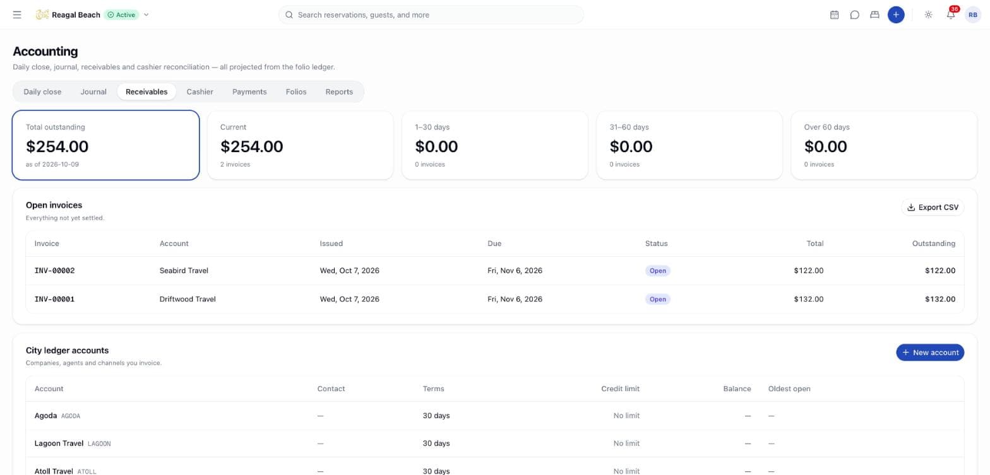Select the 1–30 days aging card
The width and height of the screenshot is (990, 475).
tap(494, 145)
